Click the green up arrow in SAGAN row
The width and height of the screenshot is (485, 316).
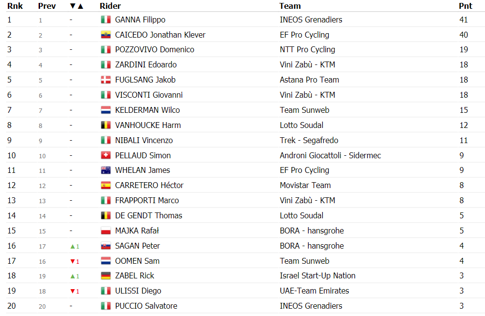(73, 247)
